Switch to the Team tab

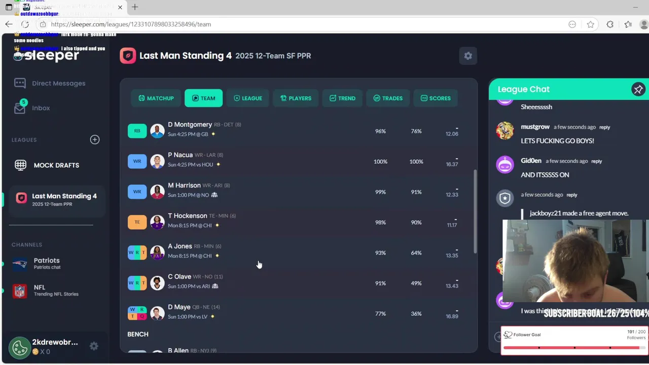pyautogui.click(x=203, y=98)
